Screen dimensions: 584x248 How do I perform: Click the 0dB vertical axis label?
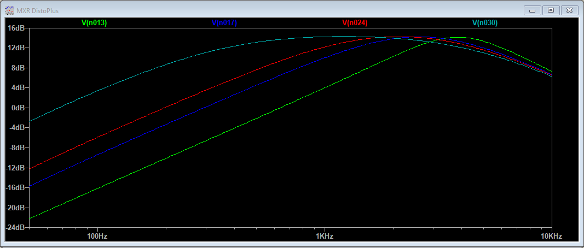coord(18,108)
